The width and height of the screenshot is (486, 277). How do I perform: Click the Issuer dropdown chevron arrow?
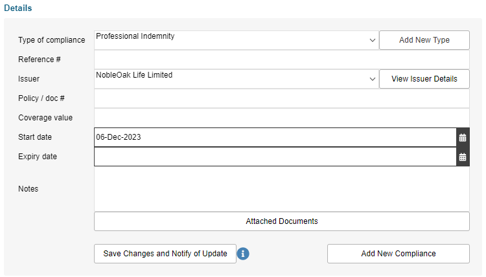pos(373,79)
